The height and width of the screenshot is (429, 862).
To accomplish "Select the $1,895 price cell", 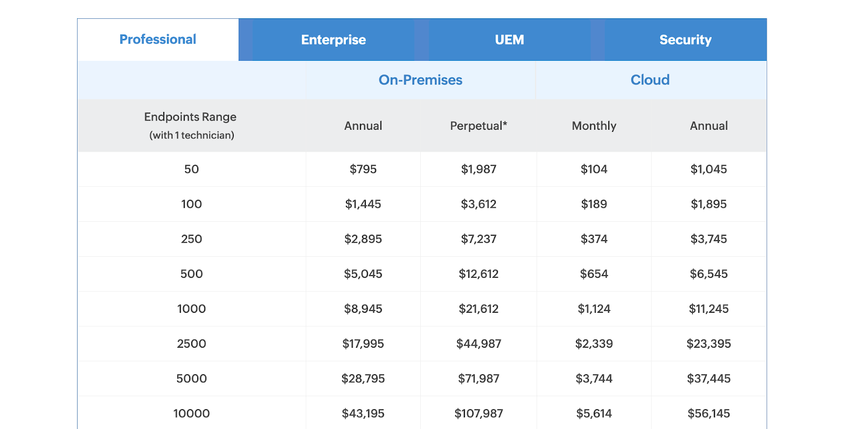I will tap(708, 204).
